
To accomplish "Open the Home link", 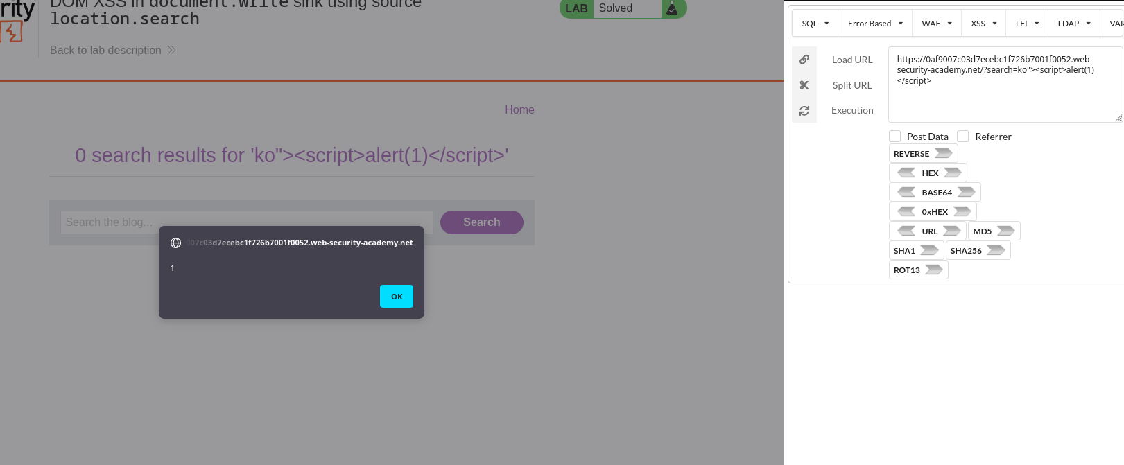I will point(519,109).
